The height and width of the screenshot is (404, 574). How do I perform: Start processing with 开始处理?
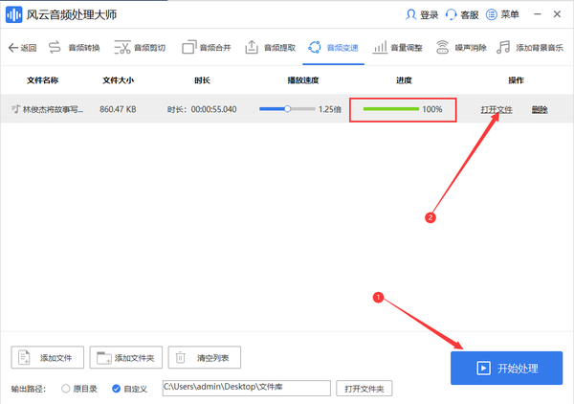tap(506, 368)
